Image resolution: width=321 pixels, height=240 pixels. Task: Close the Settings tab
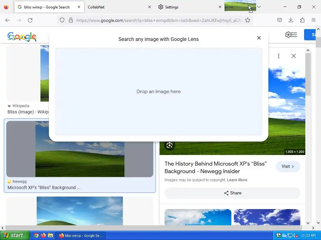click(x=220, y=7)
